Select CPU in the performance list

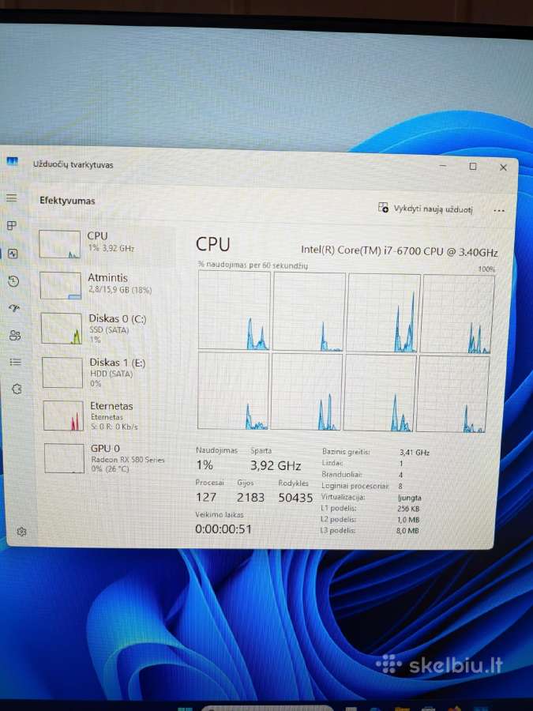tap(106, 243)
